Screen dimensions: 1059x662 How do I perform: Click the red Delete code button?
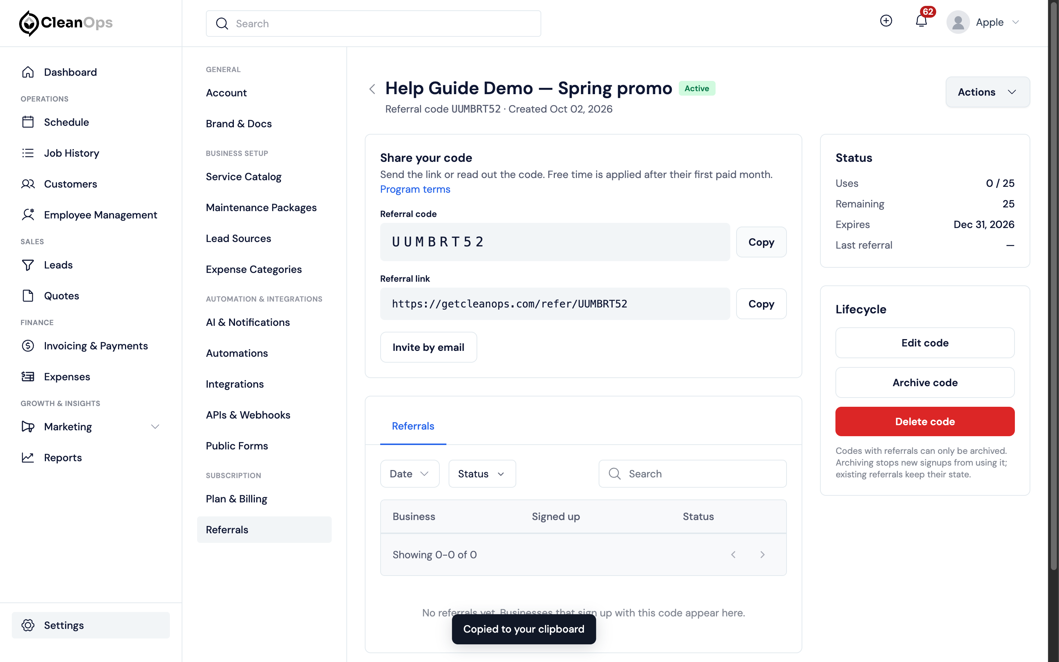[925, 421]
